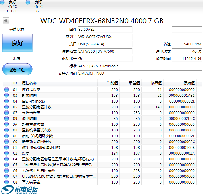Click current value 85 in row 09
The image size is (203, 196).
[x=116, y=118]
